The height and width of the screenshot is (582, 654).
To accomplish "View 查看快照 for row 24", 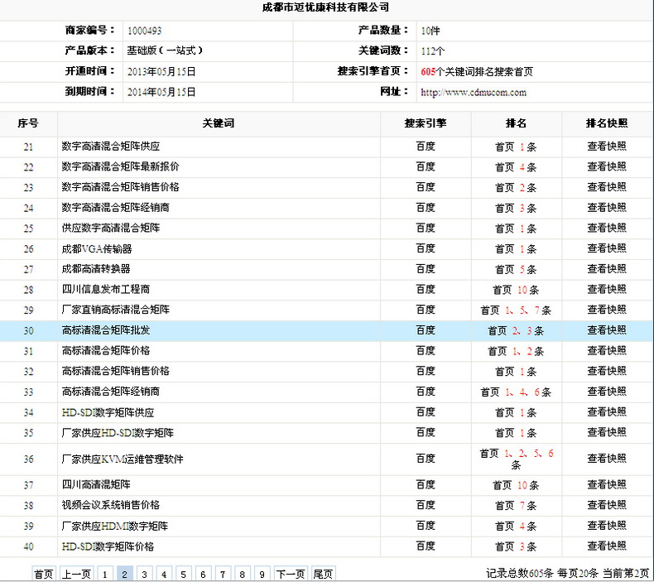I will coord(607,208).
